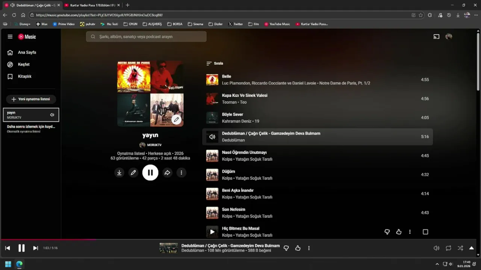The image size is (481, 270).
Task: Play the track Son Nefesim
Action: pos(233,210)
